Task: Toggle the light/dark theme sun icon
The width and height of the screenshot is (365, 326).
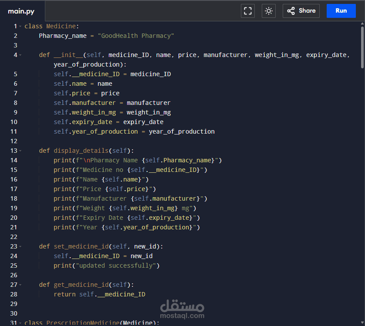Action: point(269,11)
